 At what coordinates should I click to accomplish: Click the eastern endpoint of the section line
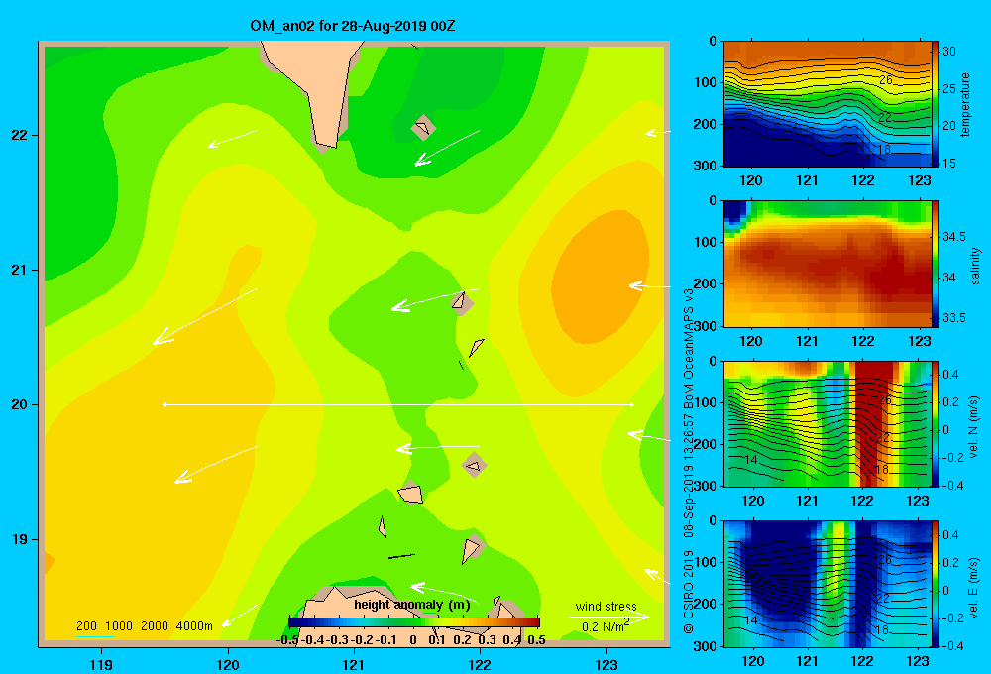click(x=632, y=404)
